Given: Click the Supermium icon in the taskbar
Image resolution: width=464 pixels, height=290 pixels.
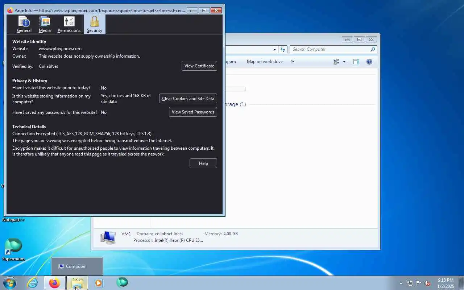Looking at the screenshot, I should (x=122, y=283).
